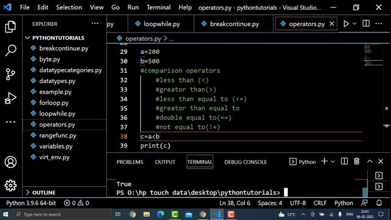Open the Search view in activity bar
The image size is (391, 220).
(10, 50)
